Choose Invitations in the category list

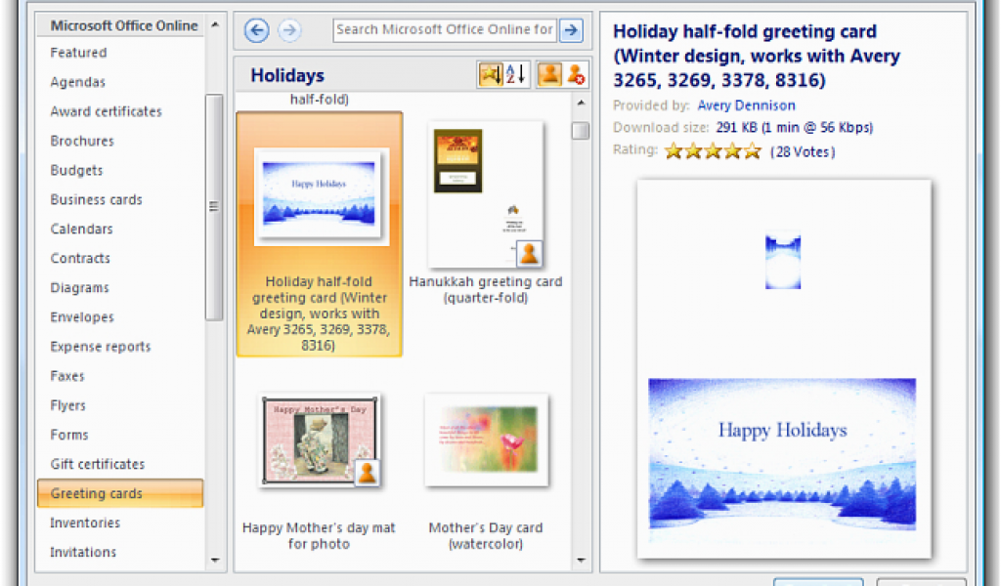pos(84,552)
